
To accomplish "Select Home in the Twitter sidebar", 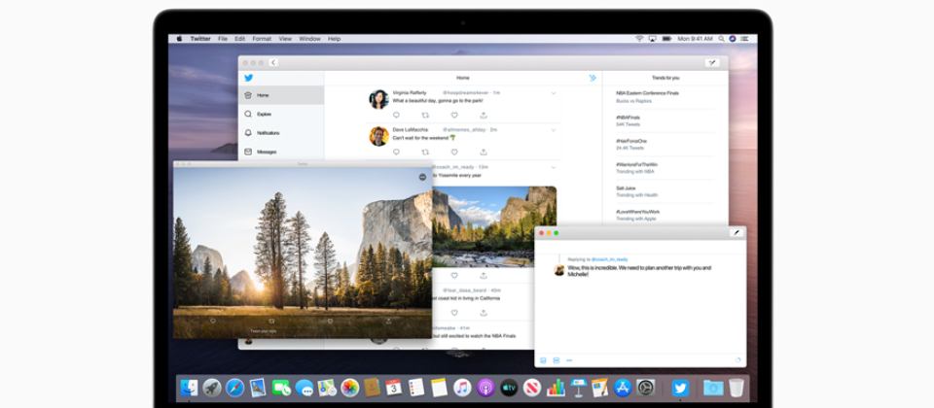I will pos(281,95).
